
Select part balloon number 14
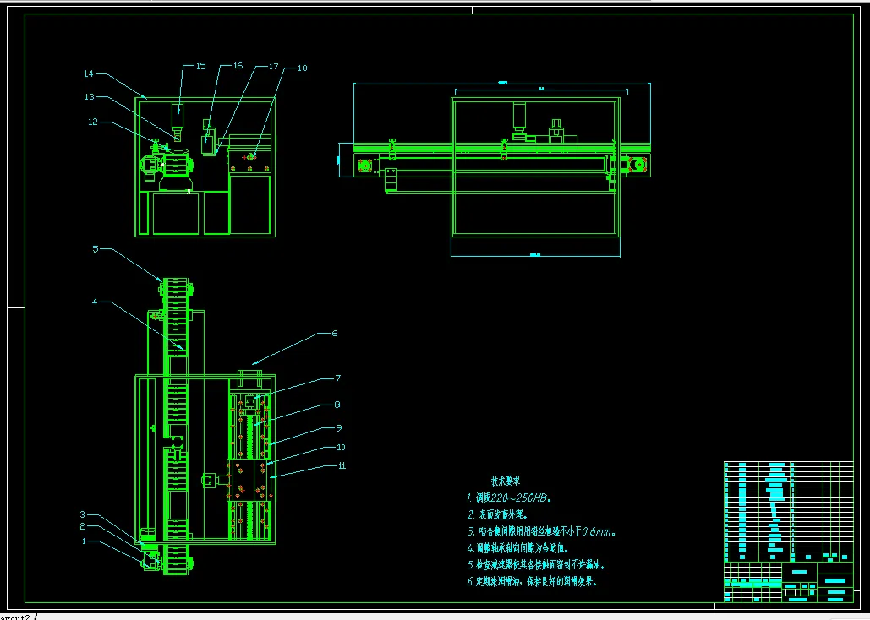pos(88,73)
